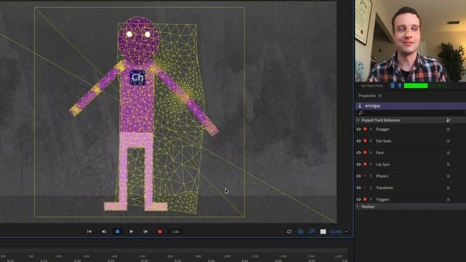Screen dimensions: 466x262
Task: Click the webcam preview of the performer
Action: pyautogui.click(x=411, y=41)
